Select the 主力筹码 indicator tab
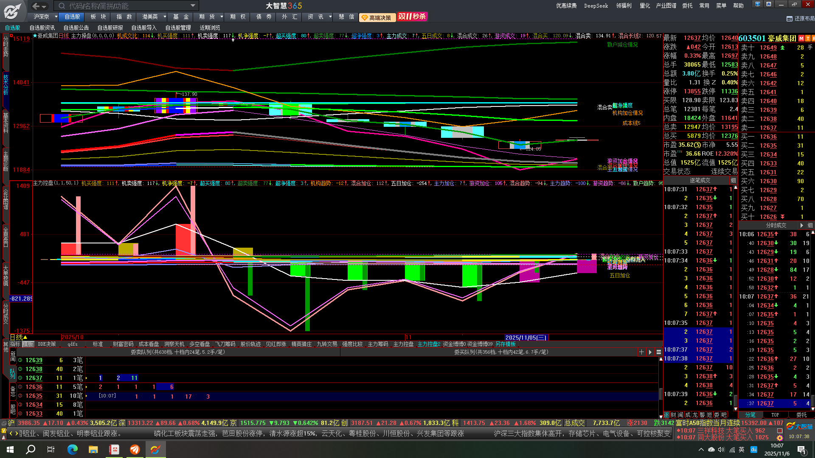The width and height of the screenshot is (815, 458). pyautogui.click(x=378, y=344)
